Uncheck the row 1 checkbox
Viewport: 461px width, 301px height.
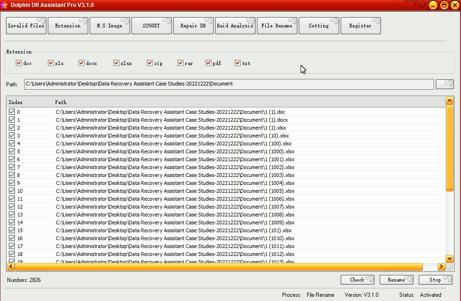point(12,120)
